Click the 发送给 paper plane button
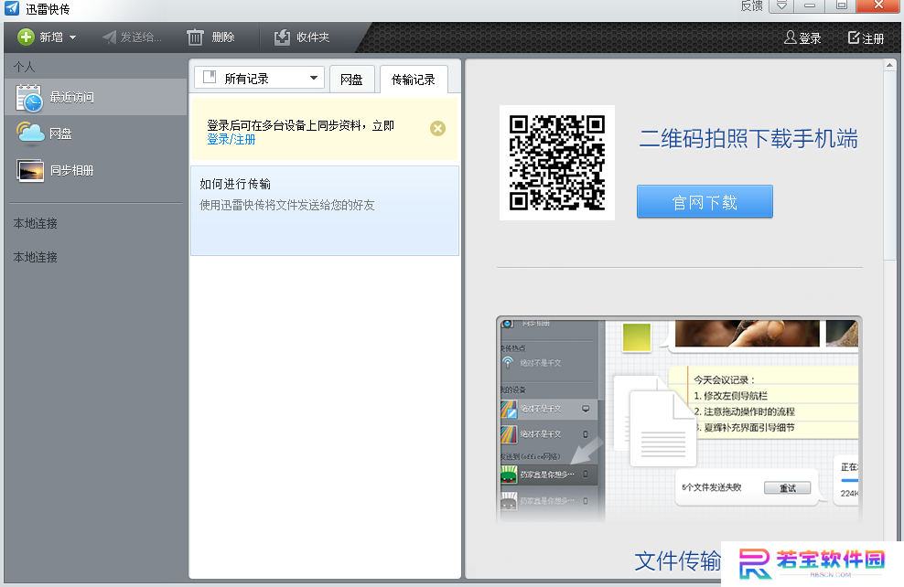The height and width of the screenshot is (587, 904). 132,37
